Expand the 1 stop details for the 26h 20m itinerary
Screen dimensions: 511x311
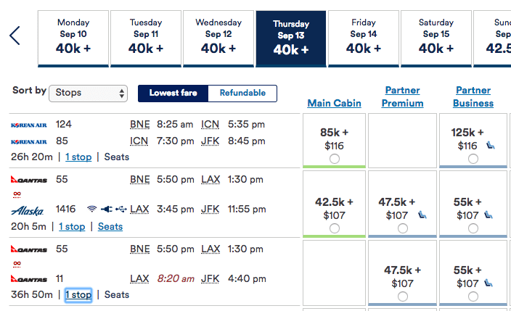tap(78, 157)
